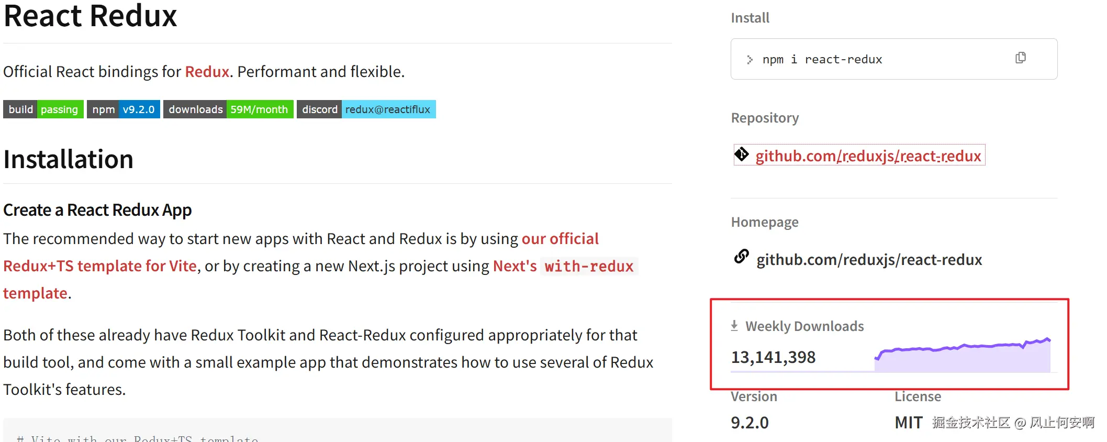
Task: Click the weekly downloads count 13,141,398
Action: pyautogui.click(x=773, y=357)
